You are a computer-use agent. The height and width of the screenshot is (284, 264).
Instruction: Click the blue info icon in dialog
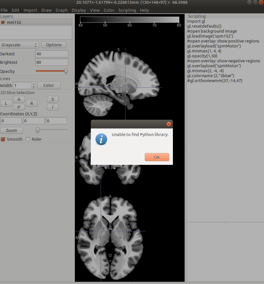click(x=101, y=140)
